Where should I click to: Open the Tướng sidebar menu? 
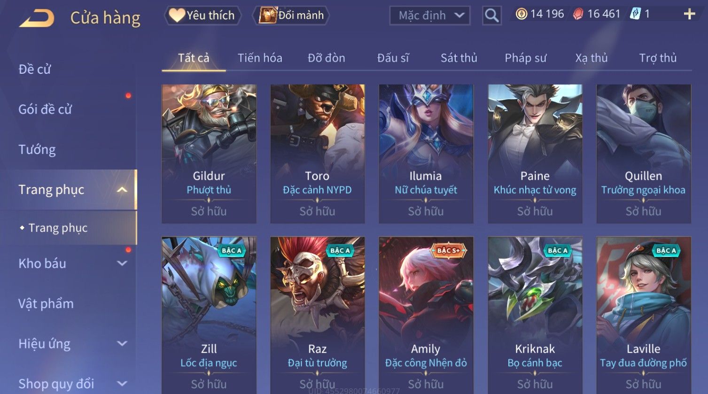(x=37, y=149)
